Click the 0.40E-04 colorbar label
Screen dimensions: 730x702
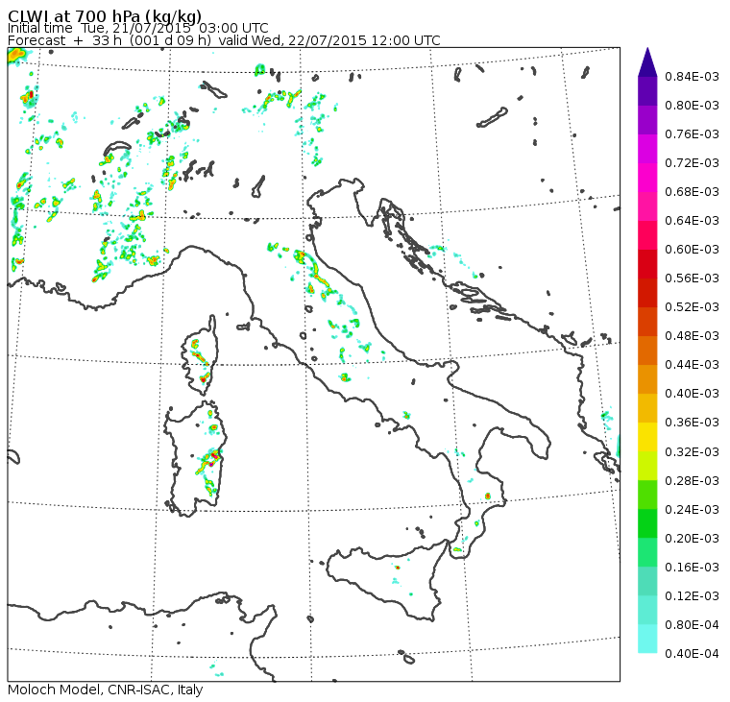point(692,654)
